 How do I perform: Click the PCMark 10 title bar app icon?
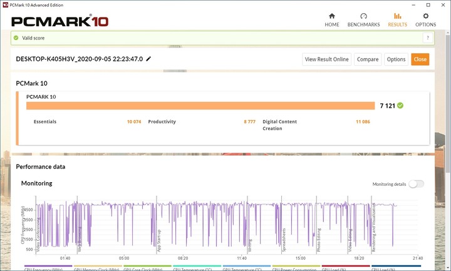click(x=5, y=5)
